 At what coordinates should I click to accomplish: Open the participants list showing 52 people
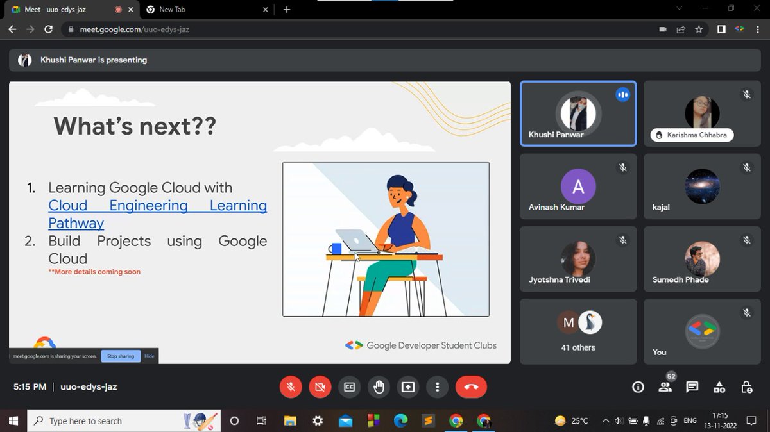(665, 387)
